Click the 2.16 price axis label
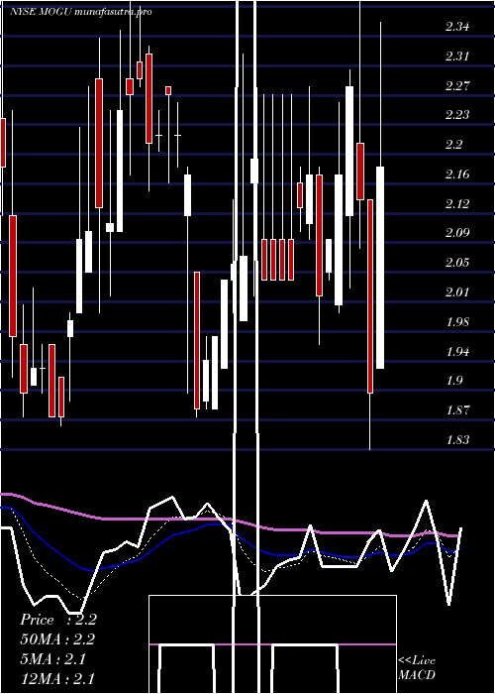Viewport: 495px width, 694px height. [x=457, y=173]
